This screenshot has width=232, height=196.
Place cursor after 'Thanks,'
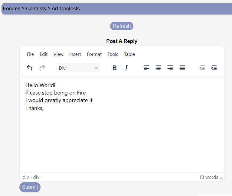point(43,108)
